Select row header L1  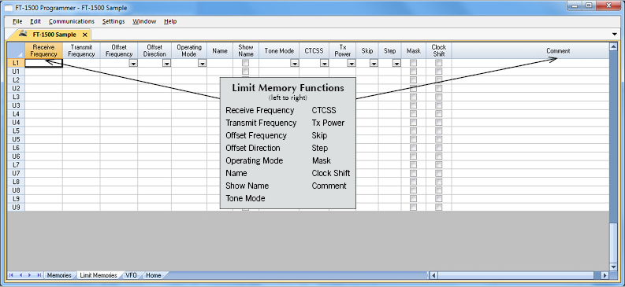[16, 63]
